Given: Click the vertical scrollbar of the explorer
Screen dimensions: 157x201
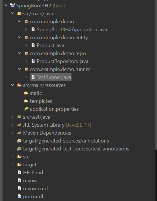Looking at the screenshot, I should (156, 74).
